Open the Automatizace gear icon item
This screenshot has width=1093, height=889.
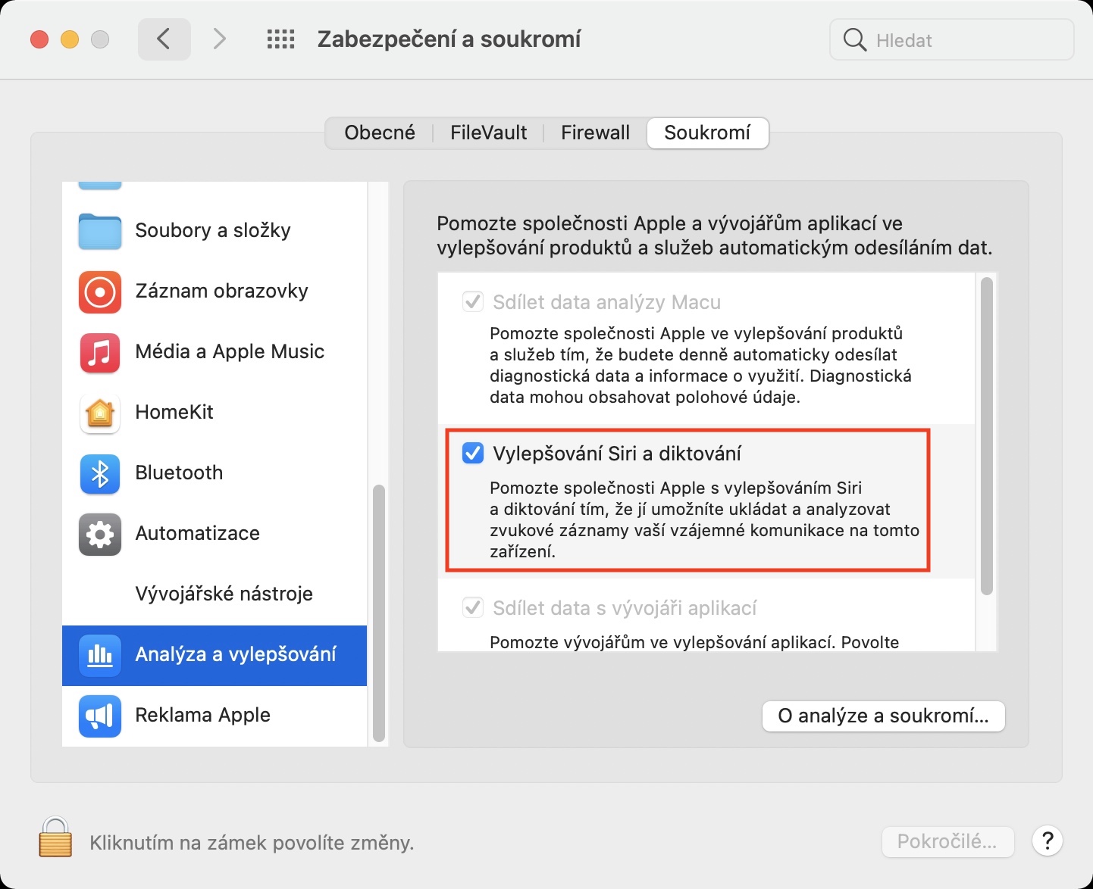(100, 534)
